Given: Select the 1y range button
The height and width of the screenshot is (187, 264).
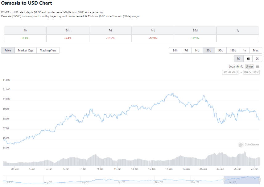Looking at the screenshot, I should coord(245,51).
